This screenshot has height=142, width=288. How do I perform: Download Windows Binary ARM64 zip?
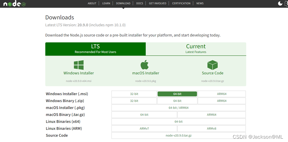(221, 101)
